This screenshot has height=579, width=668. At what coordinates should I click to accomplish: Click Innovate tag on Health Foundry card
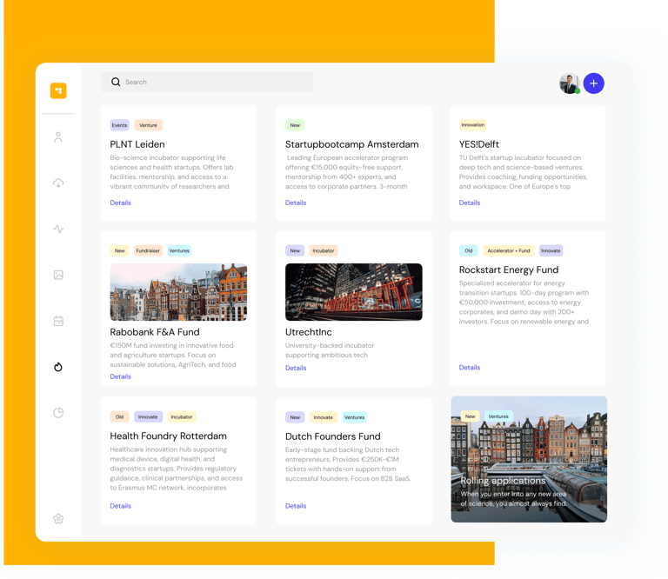tap(148, 416)
